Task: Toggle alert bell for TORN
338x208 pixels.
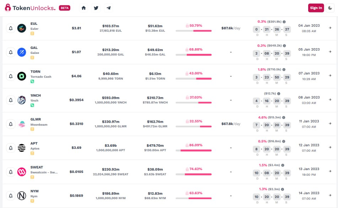Action: click(11, 76)
